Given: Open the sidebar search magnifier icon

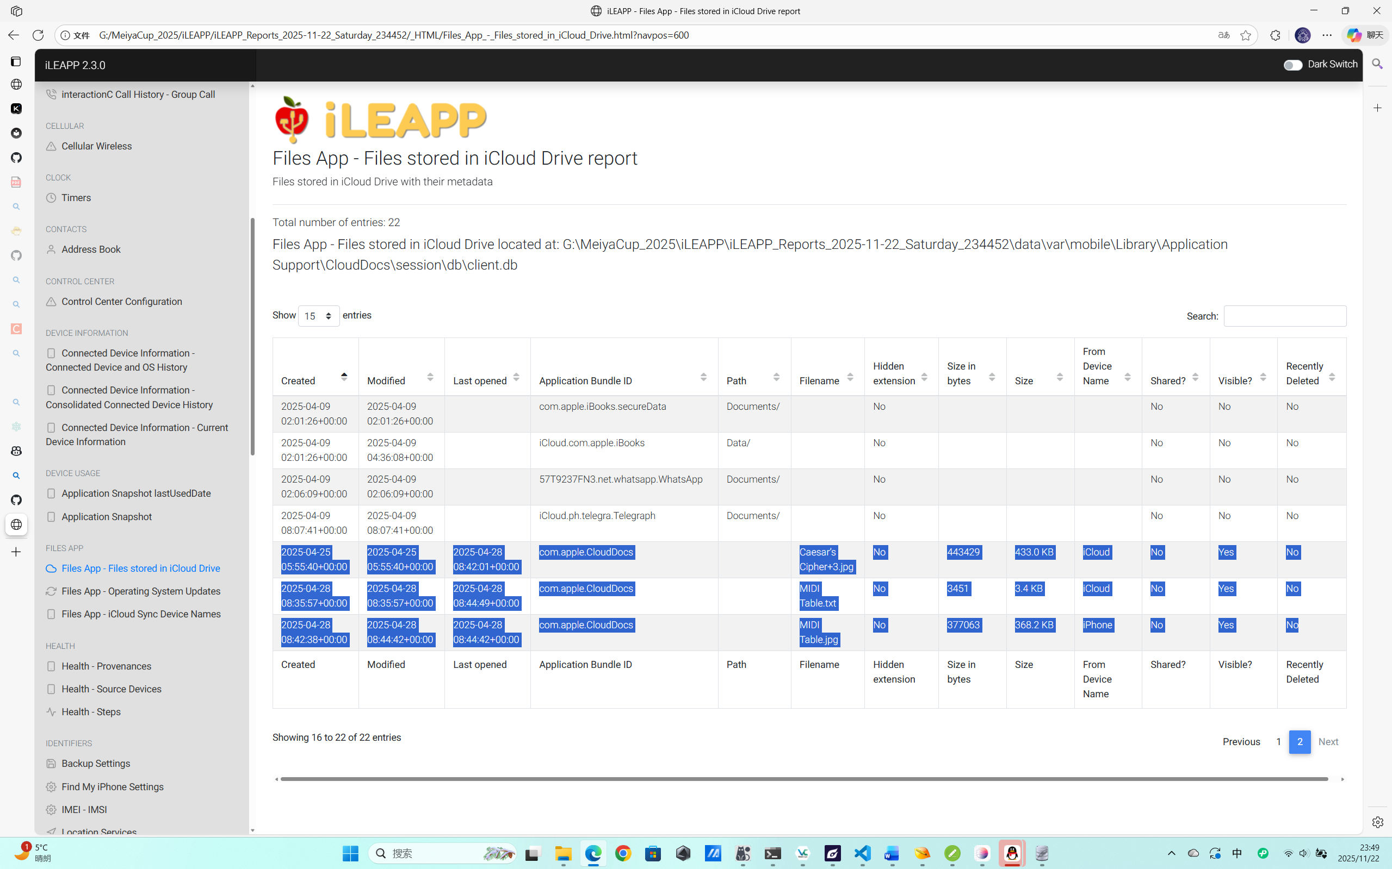Looking at the screenshot, I should [x=1377, y=64].
